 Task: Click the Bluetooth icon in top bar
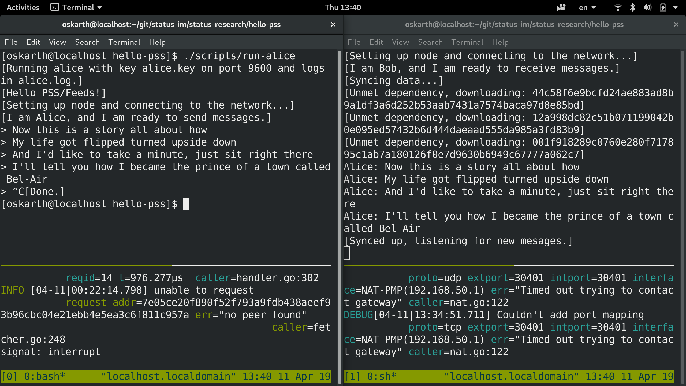pos(632,8)
